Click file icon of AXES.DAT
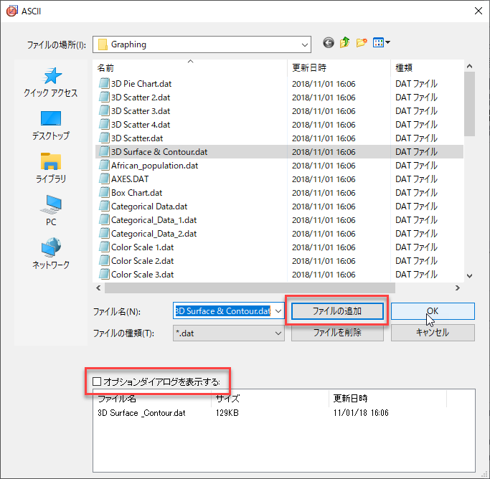This screenshot has width=490, height=479. tap(104, 179)
